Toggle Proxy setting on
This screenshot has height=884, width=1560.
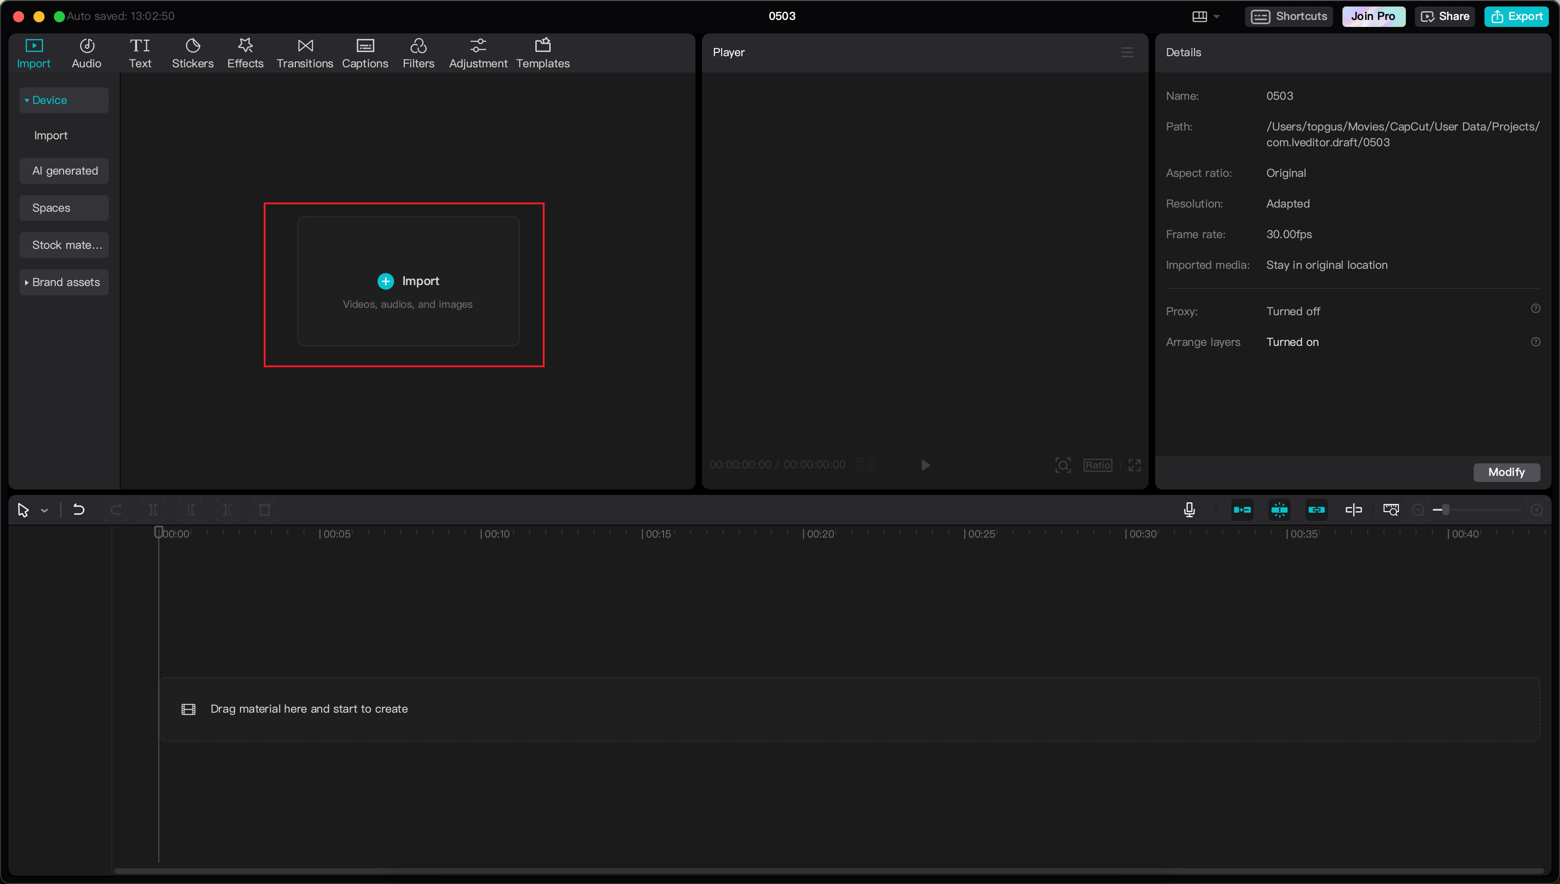click(1293, 311)
